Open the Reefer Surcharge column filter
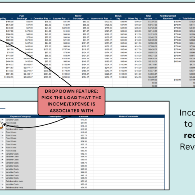Image resolution: width=195 pixels, height=195 pixels. click(88, 19)
